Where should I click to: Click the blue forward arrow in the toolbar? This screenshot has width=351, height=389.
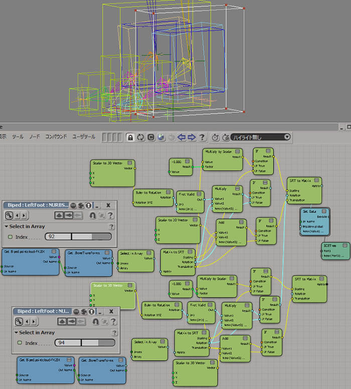(192, 137)
